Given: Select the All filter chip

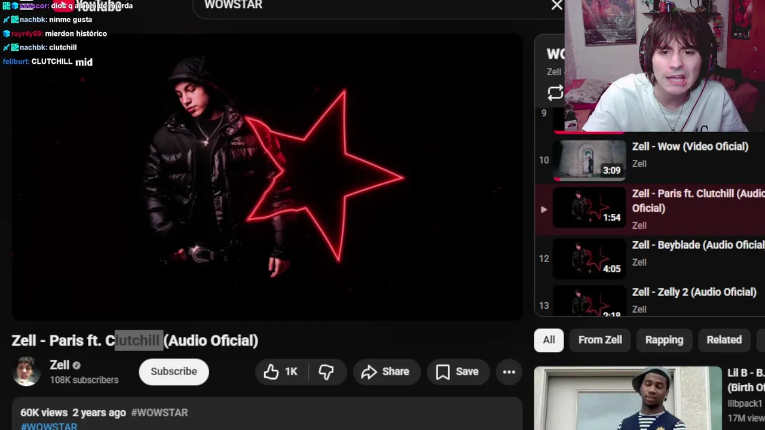Looking at the screenshot, I should (x=549, y=340).
